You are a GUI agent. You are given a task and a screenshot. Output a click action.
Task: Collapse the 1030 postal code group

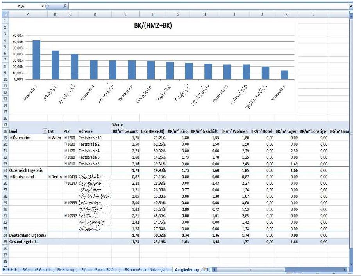coord(65,144)
